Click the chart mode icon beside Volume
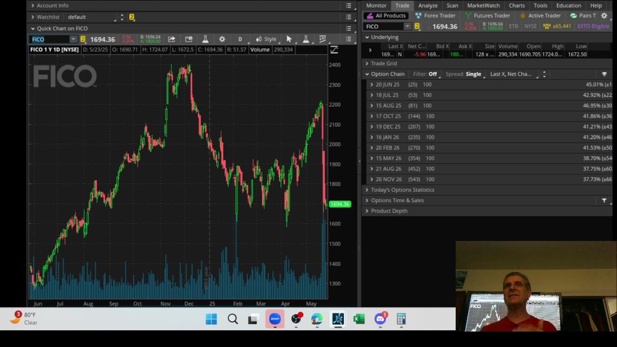The width and height of the screenshot is (617, 347). (334, 50)
